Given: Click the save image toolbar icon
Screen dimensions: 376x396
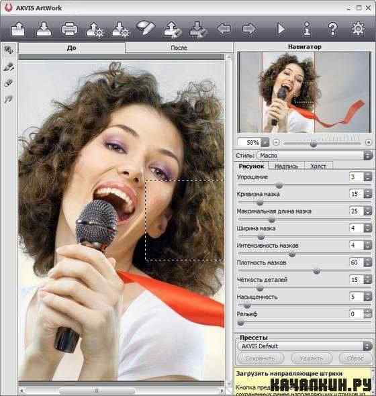Looking at the screenshot, I should point(44,29).
